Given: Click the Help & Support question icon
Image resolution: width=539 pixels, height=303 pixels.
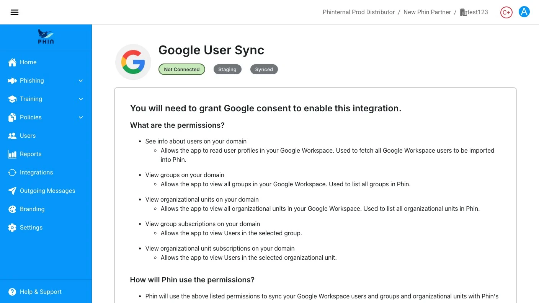Looking at the screenshot, I should 12,292.
